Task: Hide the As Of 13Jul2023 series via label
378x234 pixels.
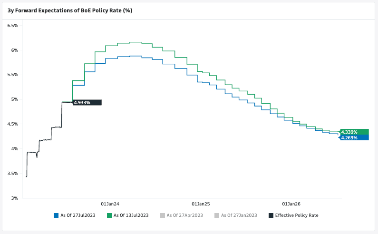Action: [131, 215]
